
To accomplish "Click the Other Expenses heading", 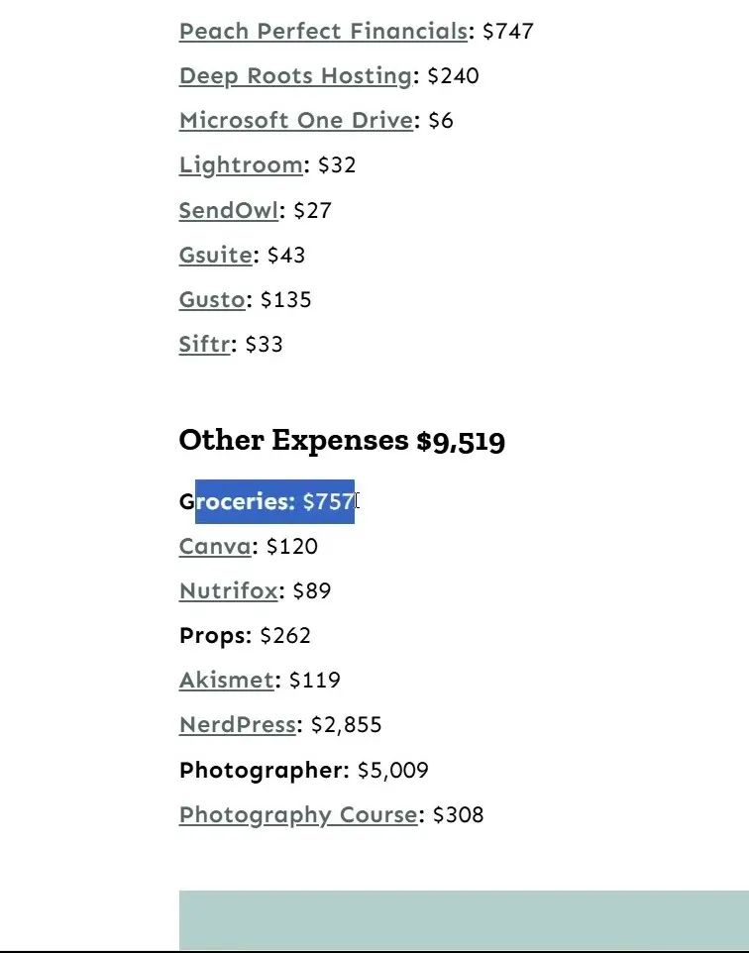I will coord(342,440).
